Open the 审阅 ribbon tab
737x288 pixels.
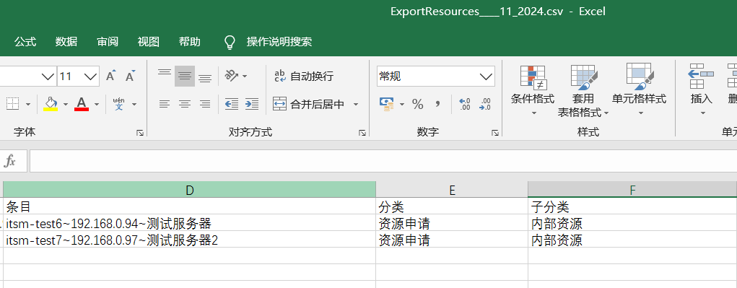click(x=108, y=42)
